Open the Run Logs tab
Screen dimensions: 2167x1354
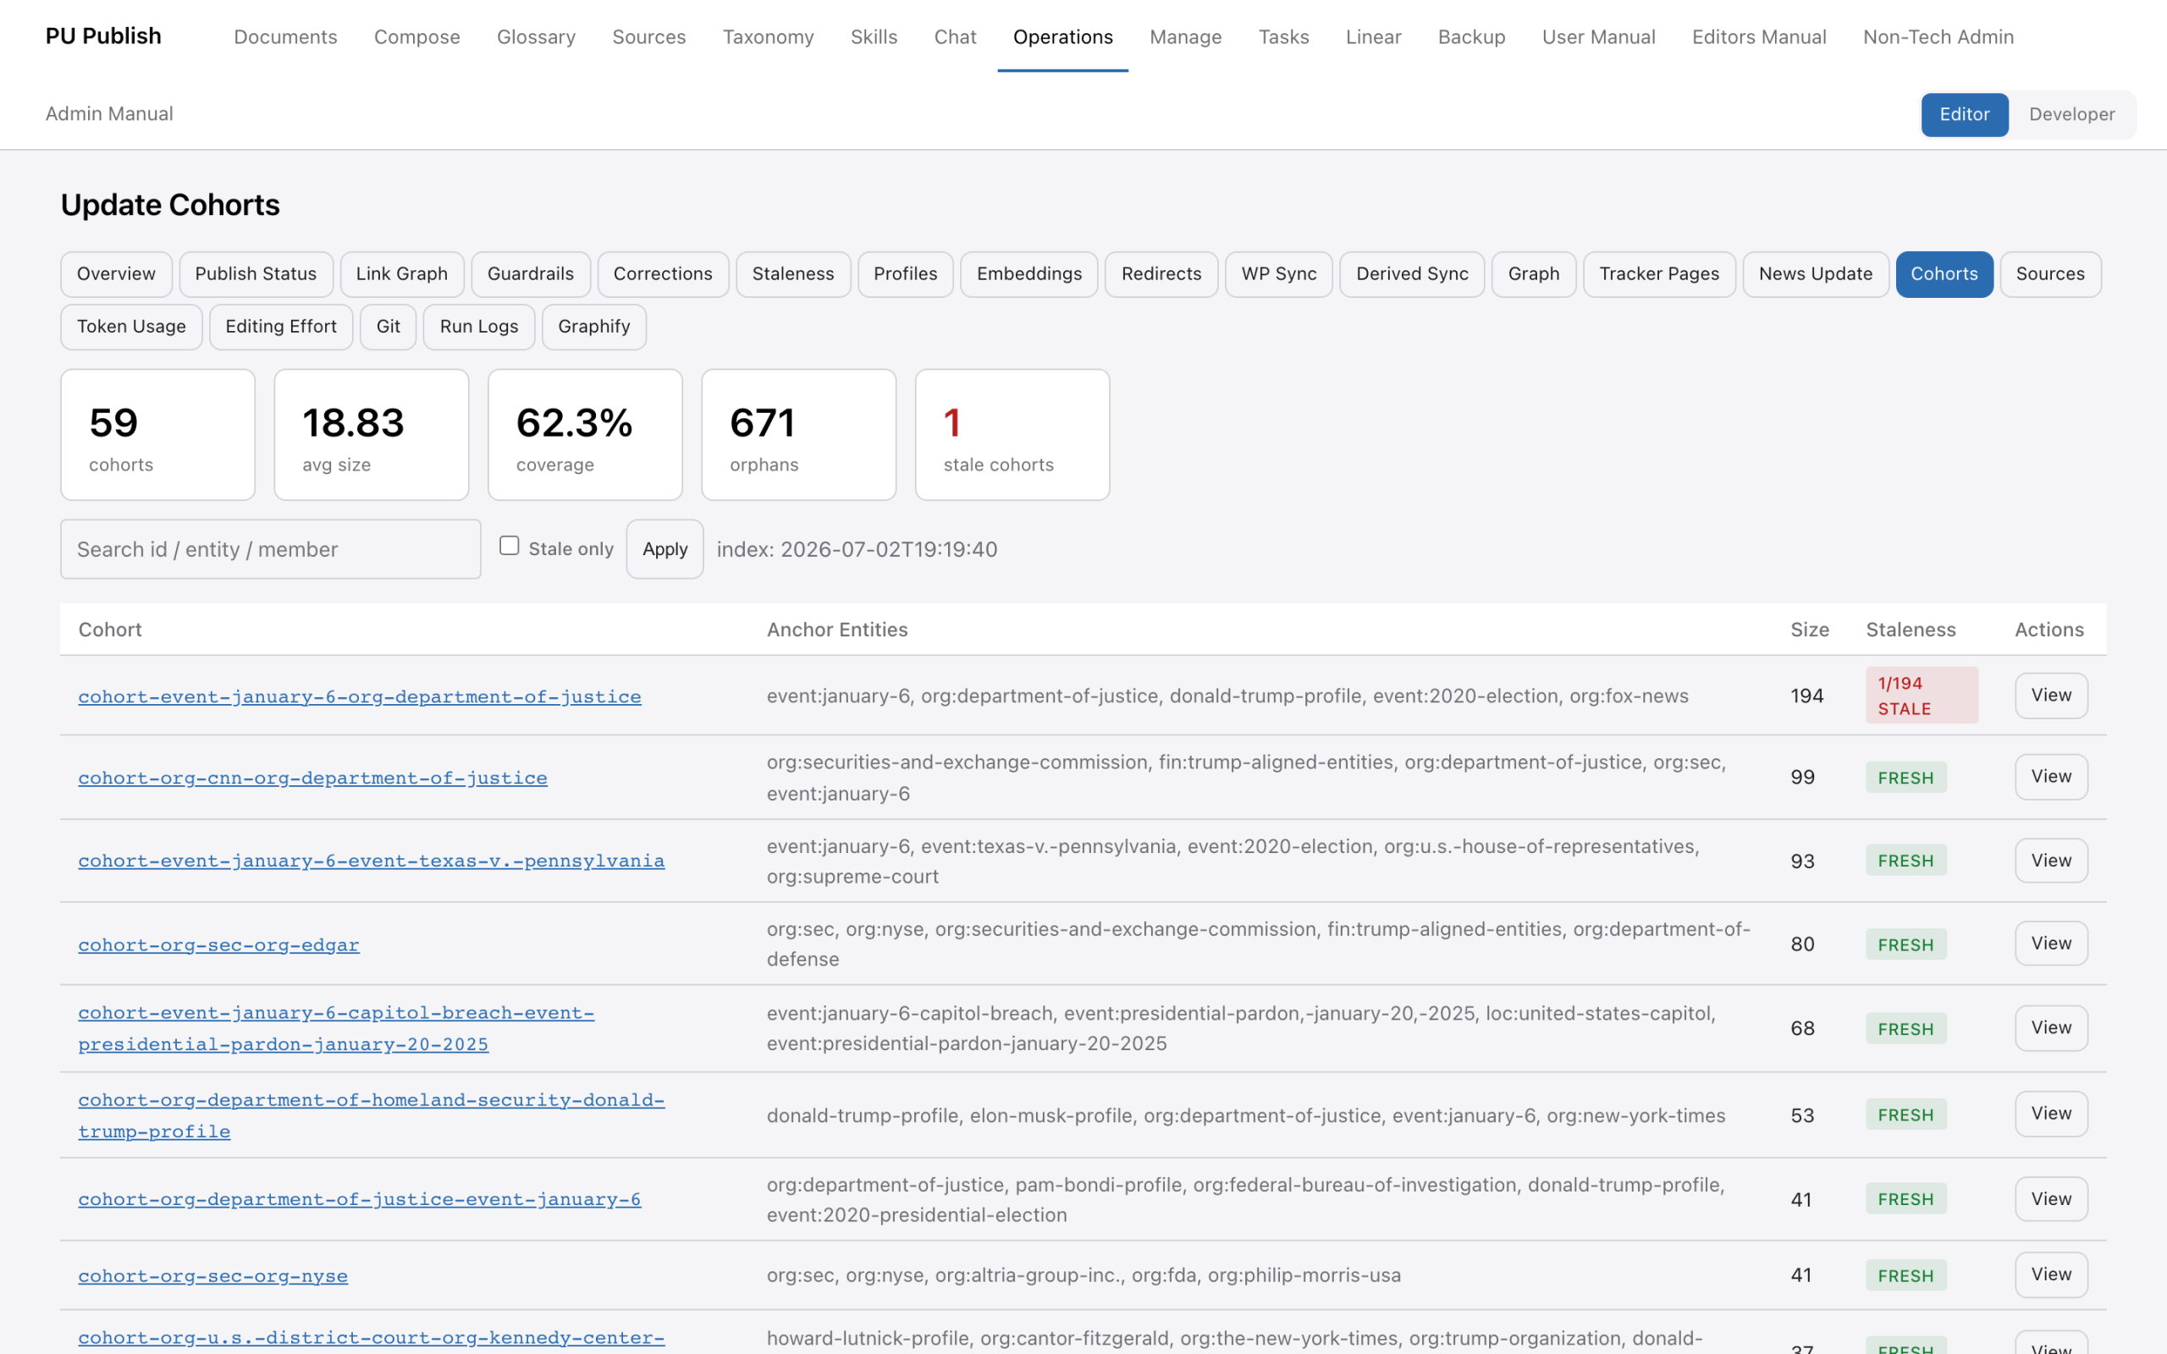point(479,327)
